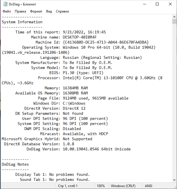Open the Справка menu
The width and height of the screenshot is (177, 189).
pyautogui.click(x=62, y=11)
